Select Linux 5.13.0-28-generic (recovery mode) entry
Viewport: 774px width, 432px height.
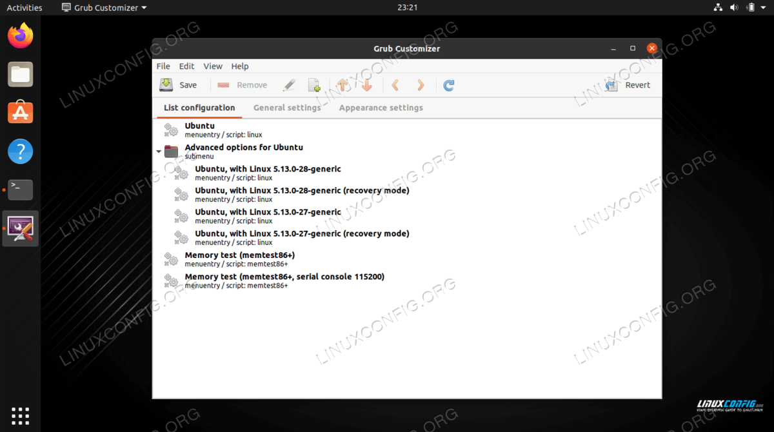408,194
